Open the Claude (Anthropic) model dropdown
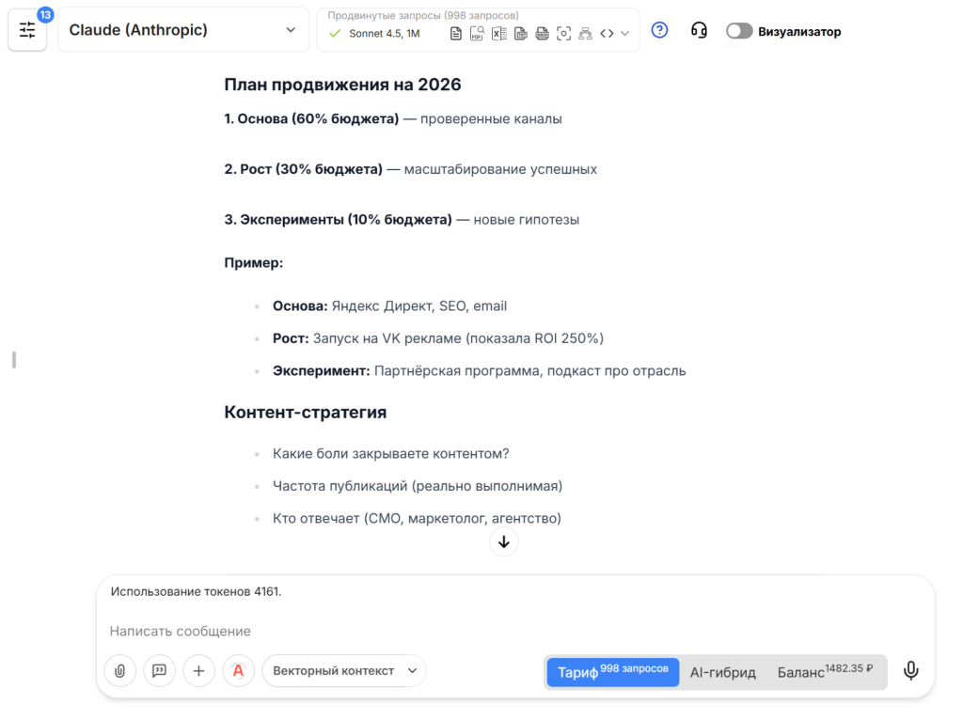This screenshot has width=963, height=720. point(183,29)
